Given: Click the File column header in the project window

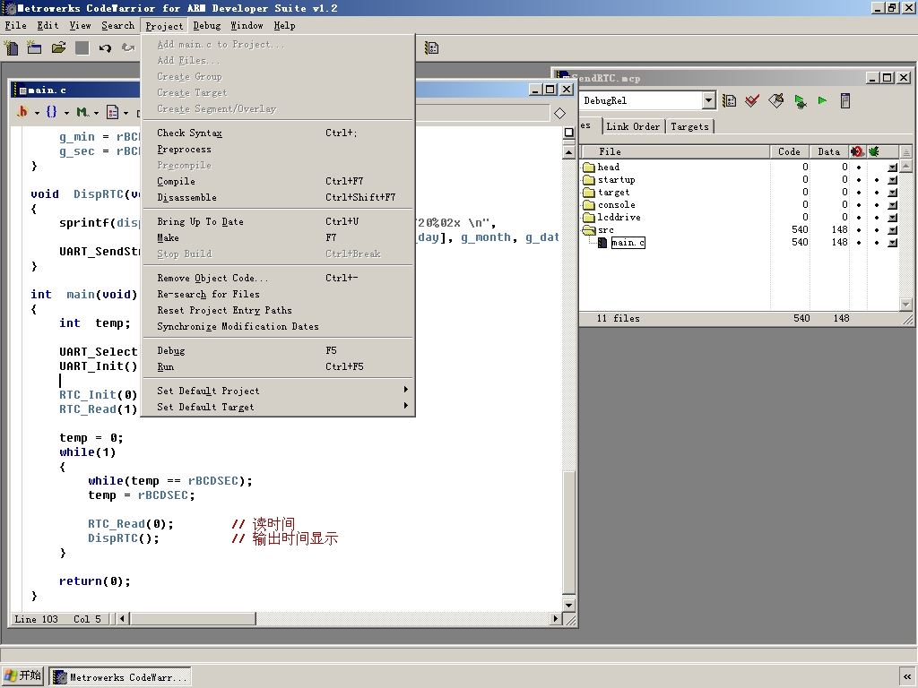Looking at the screenshot, I should pyautogui.click(x=674, y=151).
